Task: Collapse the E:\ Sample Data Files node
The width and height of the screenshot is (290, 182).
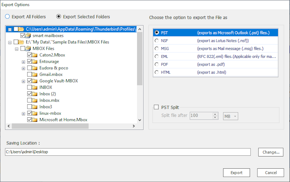Action: click(10, 42)
